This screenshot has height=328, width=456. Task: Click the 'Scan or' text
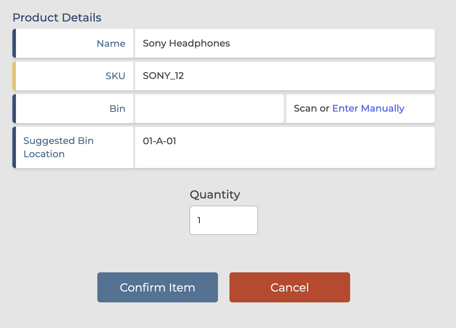311,108
